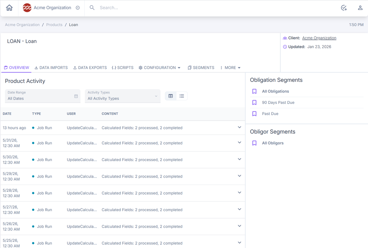Image resolution: width=368 pixels, height=248 pixels.
Task: Open the All Obligations segment
Action: tap(275, 91)
